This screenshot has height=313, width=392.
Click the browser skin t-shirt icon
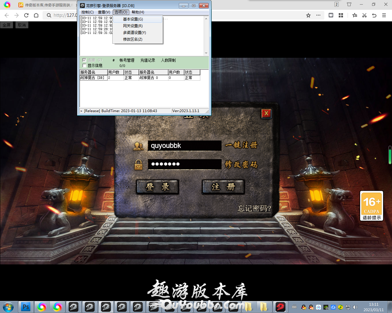(x=349, y=4)
